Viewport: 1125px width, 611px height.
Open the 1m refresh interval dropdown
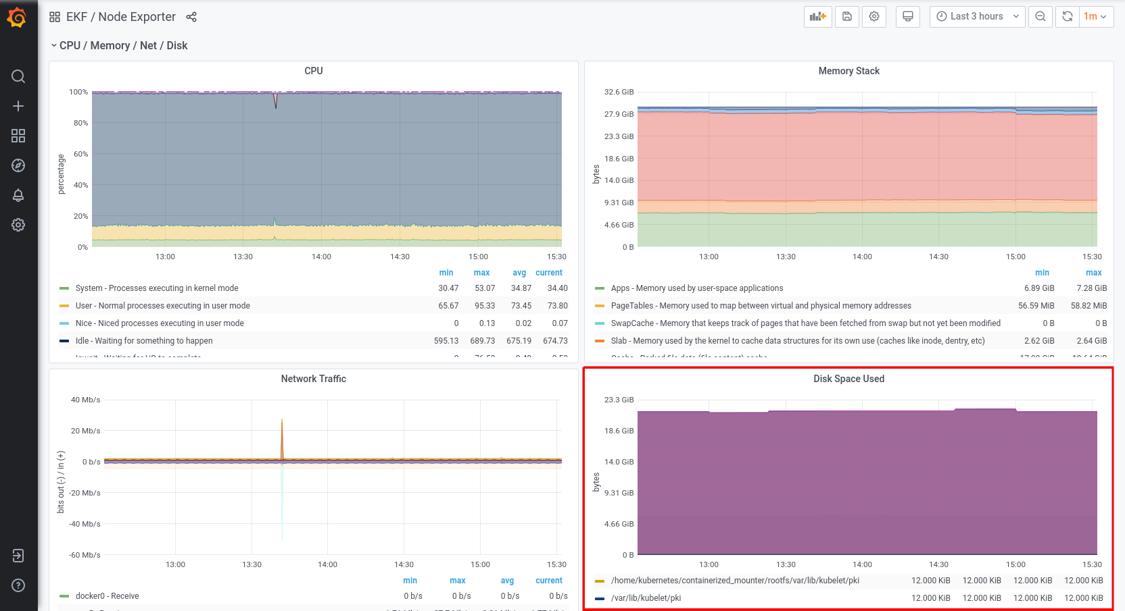tap(1096, 17)
